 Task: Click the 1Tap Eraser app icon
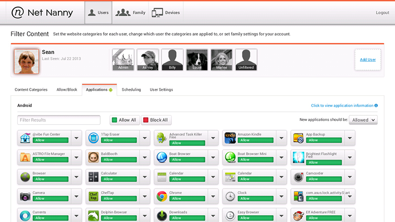coord(93,138)
